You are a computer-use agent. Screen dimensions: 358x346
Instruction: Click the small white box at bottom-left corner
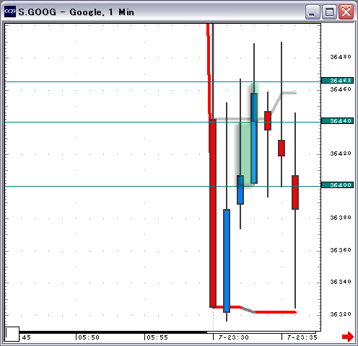click(x=12, y=334)
